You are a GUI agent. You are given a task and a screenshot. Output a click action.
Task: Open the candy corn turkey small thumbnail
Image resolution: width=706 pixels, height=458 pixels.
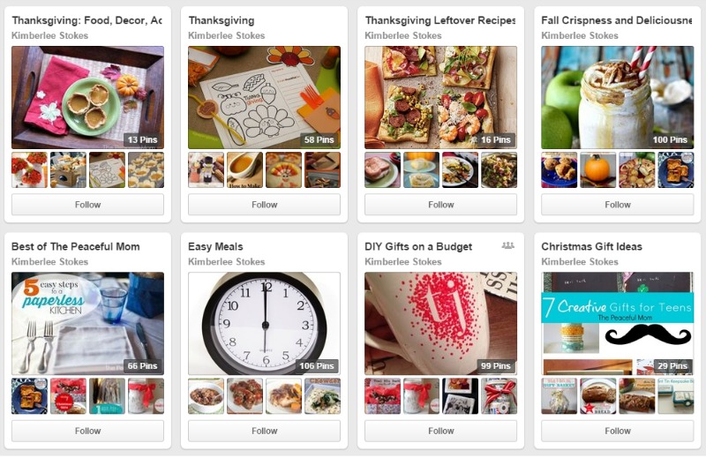click(x=283, y=169)
